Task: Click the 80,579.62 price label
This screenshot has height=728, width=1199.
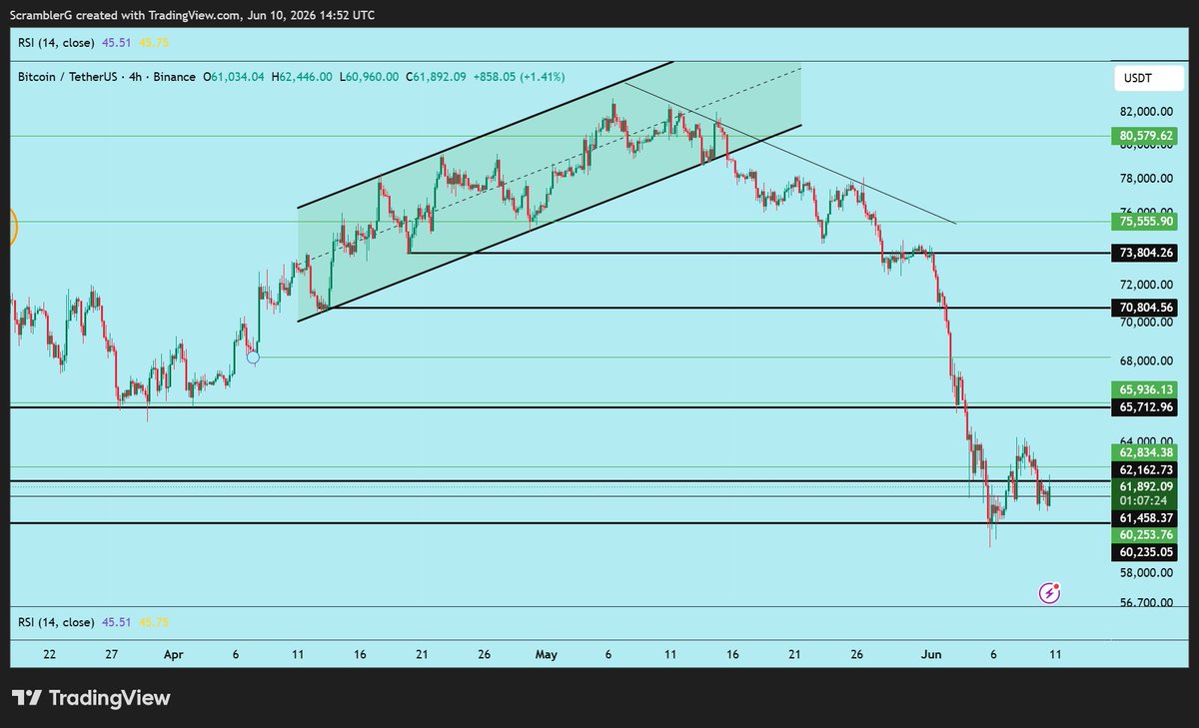Action: tap(1146, 136)
